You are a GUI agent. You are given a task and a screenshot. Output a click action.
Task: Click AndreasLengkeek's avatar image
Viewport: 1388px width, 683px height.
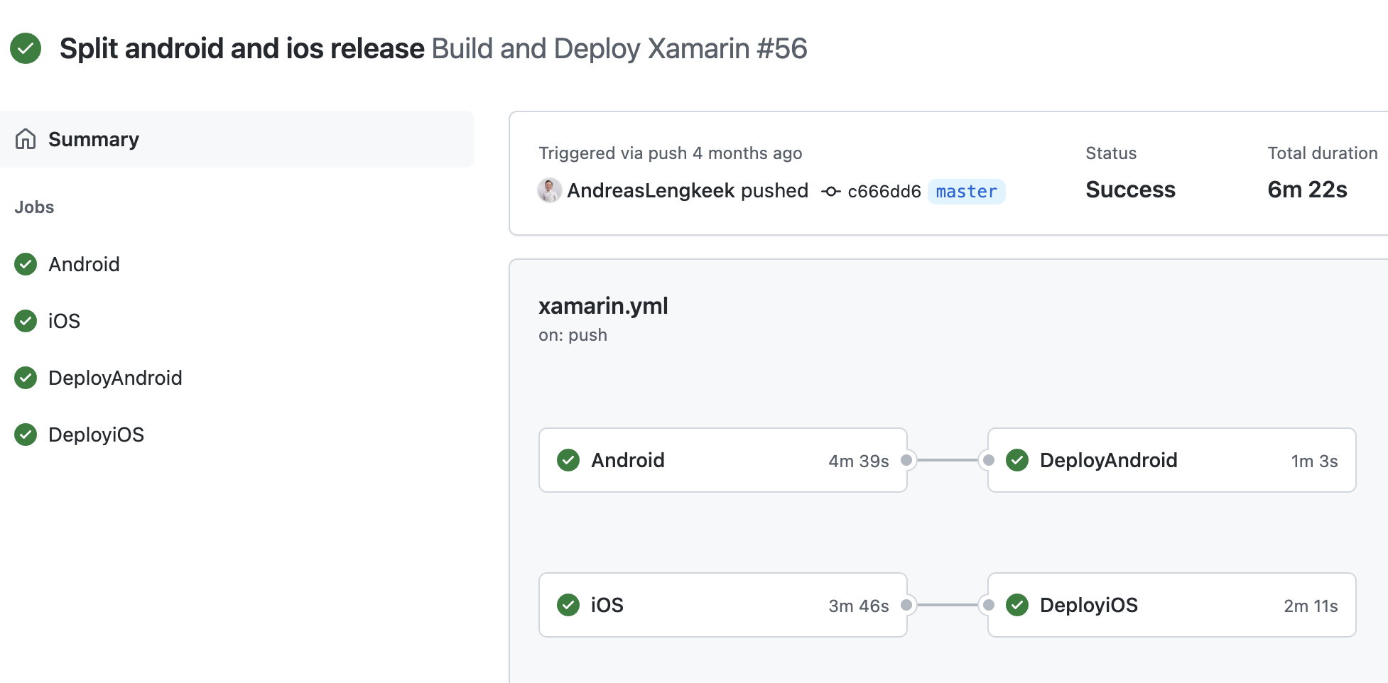pyautogui.click(x=549, y=190)
